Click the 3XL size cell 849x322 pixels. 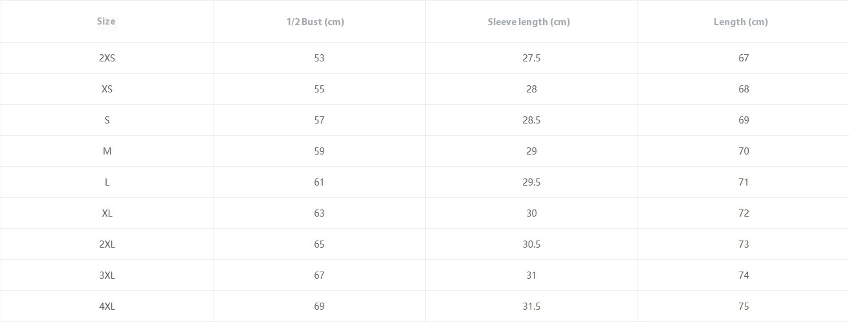[107, 275]
